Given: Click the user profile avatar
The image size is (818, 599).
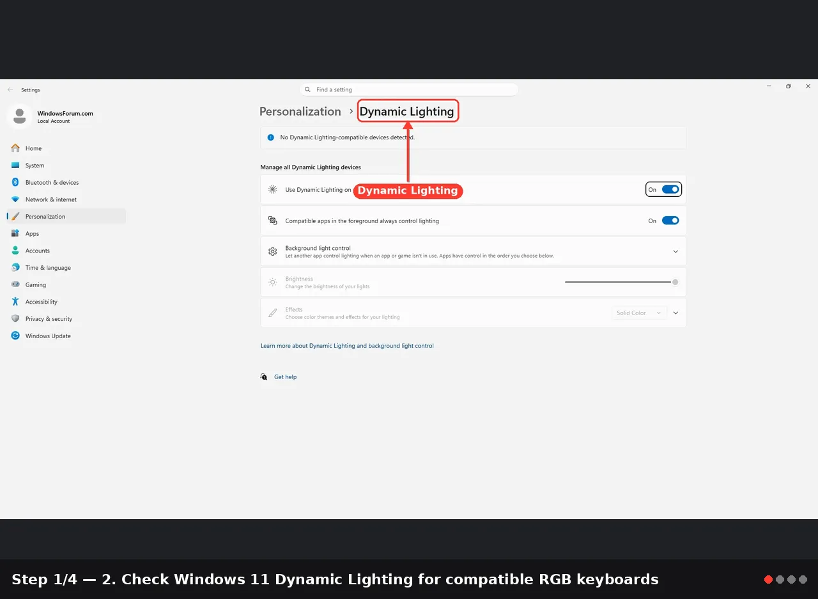Looking at the screenshot, I should 19,116.
